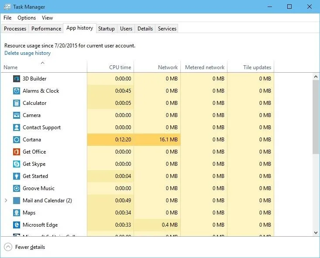Select the Maps row name
320x258 pixels.
[29, 213]
